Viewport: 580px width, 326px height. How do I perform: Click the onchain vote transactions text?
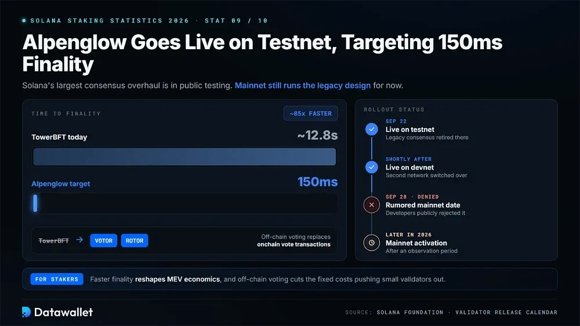[293, 244]
